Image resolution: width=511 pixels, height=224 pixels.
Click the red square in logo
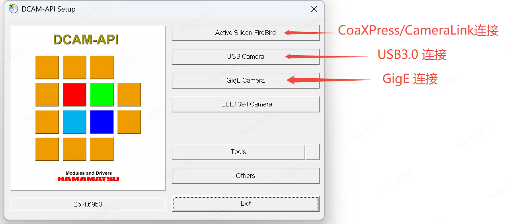tap(74, 95)
